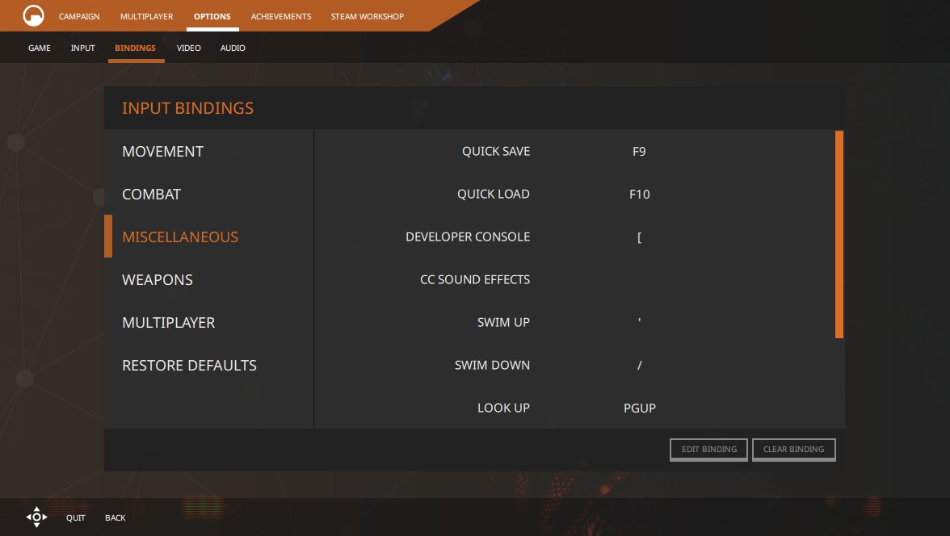Select the Quick Save binding row
This screenshot has width=950, height=536.
point(574,152)
